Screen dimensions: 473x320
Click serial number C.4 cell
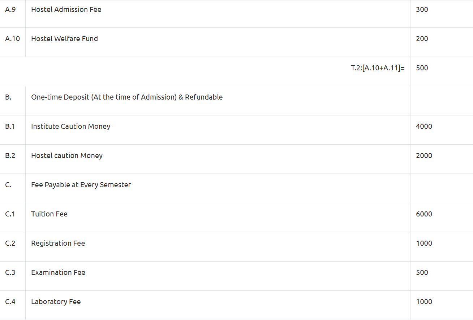(x=10, y=302)
